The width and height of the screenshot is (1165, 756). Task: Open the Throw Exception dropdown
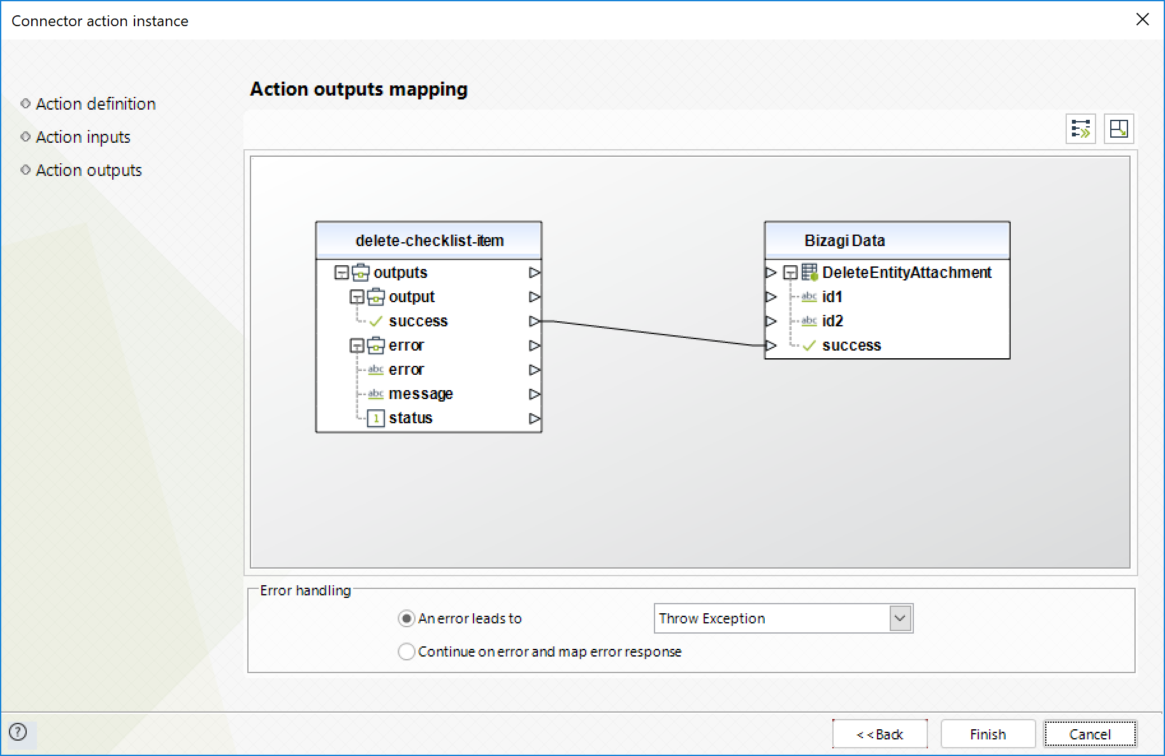point(900,618)
